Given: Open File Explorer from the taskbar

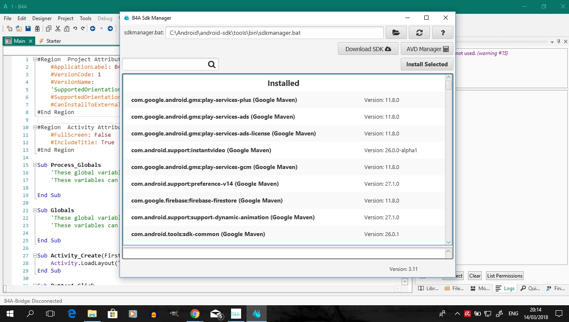Looking at the screenshot, I should click(92, 314).
